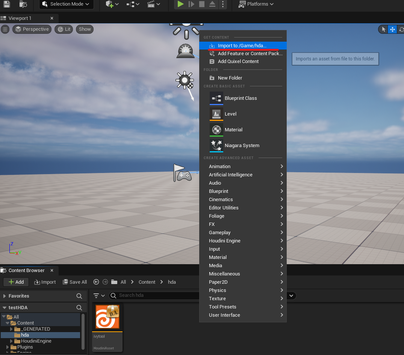
Task: Open the Selection Mode dropdown
Action: pos(66,4)
